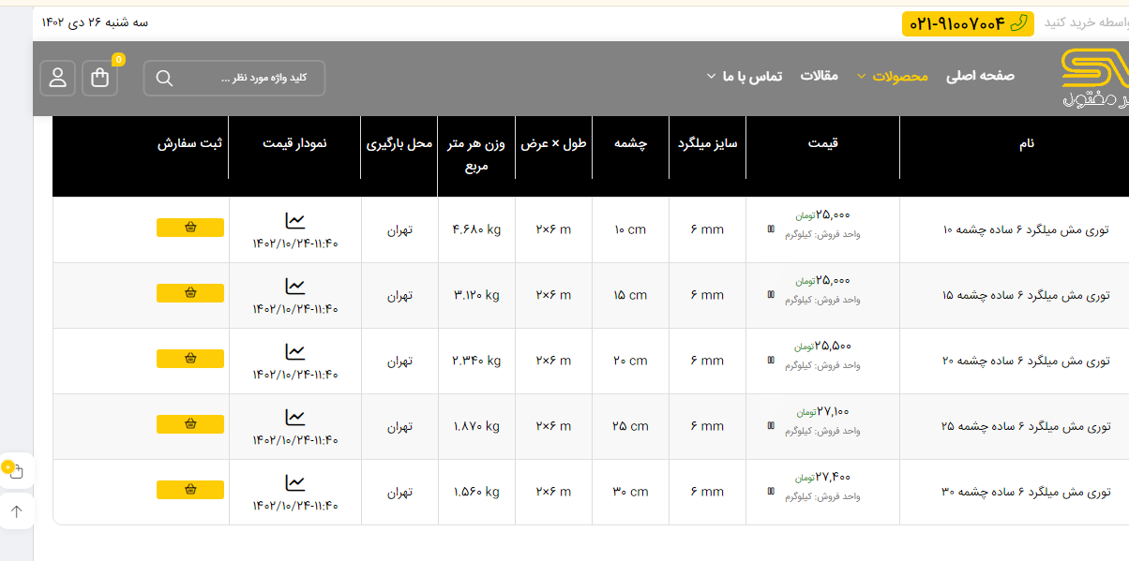Click the site logo in header

click(x=1093, y=78)
